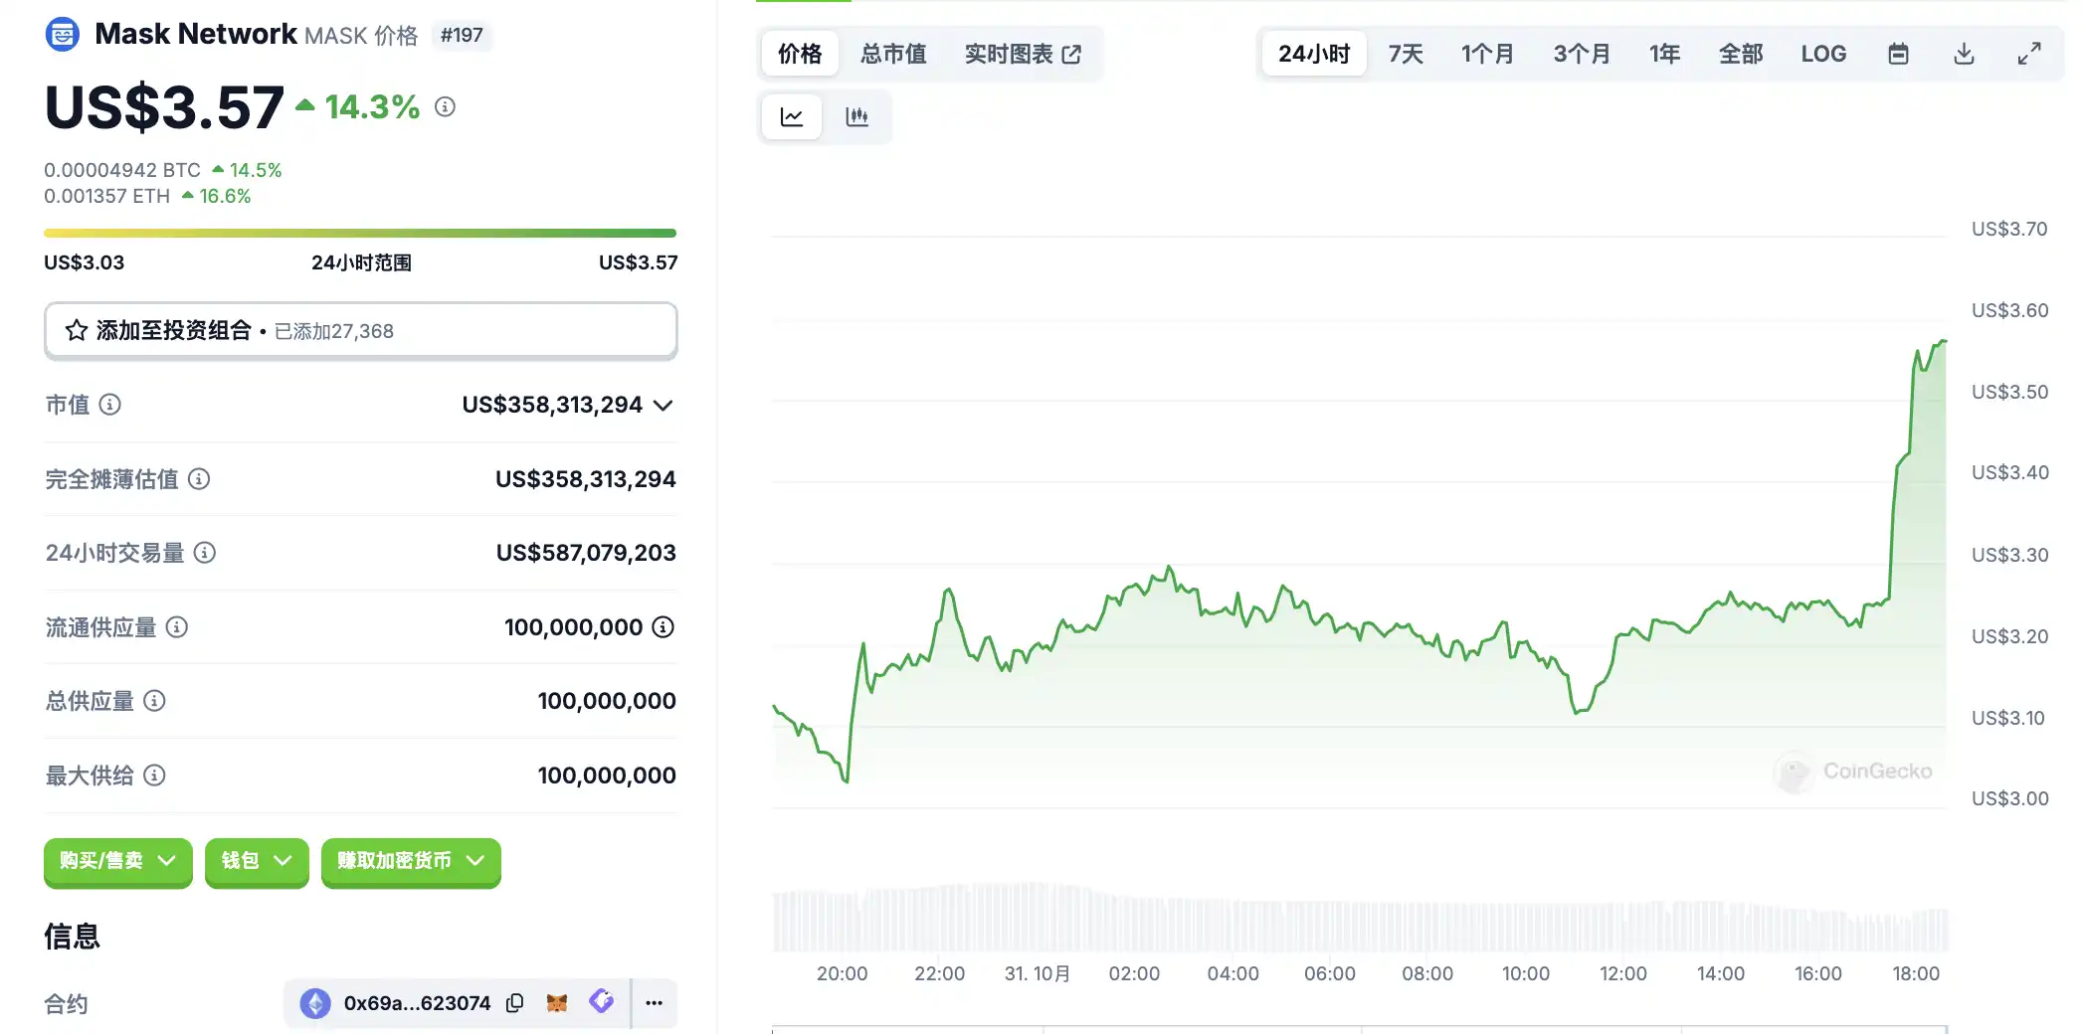Click circulating supply label info icon

177,627
